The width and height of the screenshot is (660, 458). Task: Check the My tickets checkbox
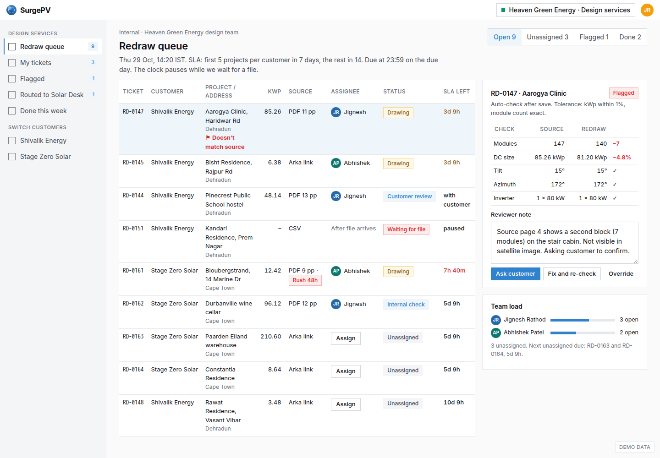click(12, 63)
